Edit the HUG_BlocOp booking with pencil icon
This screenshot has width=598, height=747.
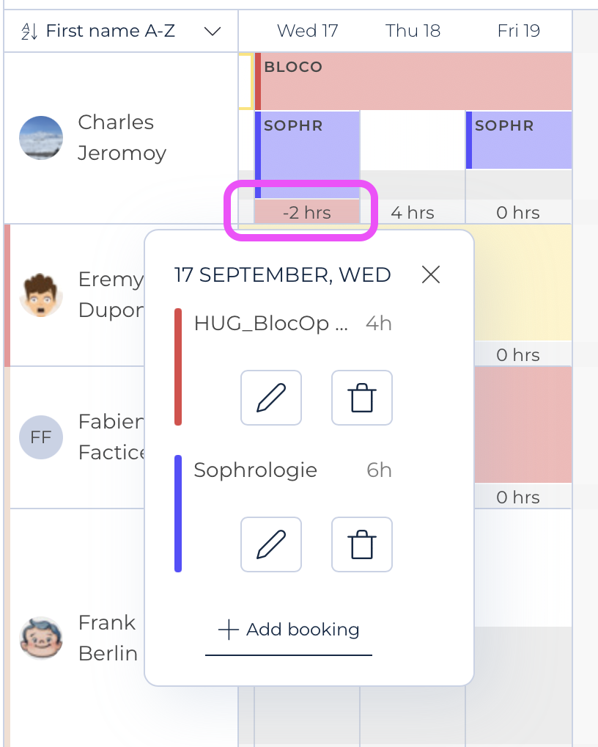pos(270,397)
